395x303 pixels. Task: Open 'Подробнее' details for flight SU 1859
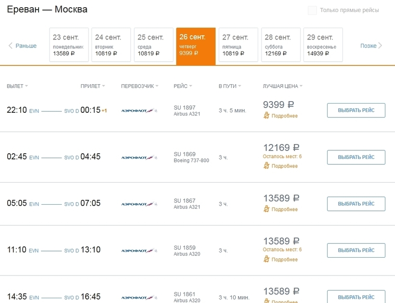(285, 259)
